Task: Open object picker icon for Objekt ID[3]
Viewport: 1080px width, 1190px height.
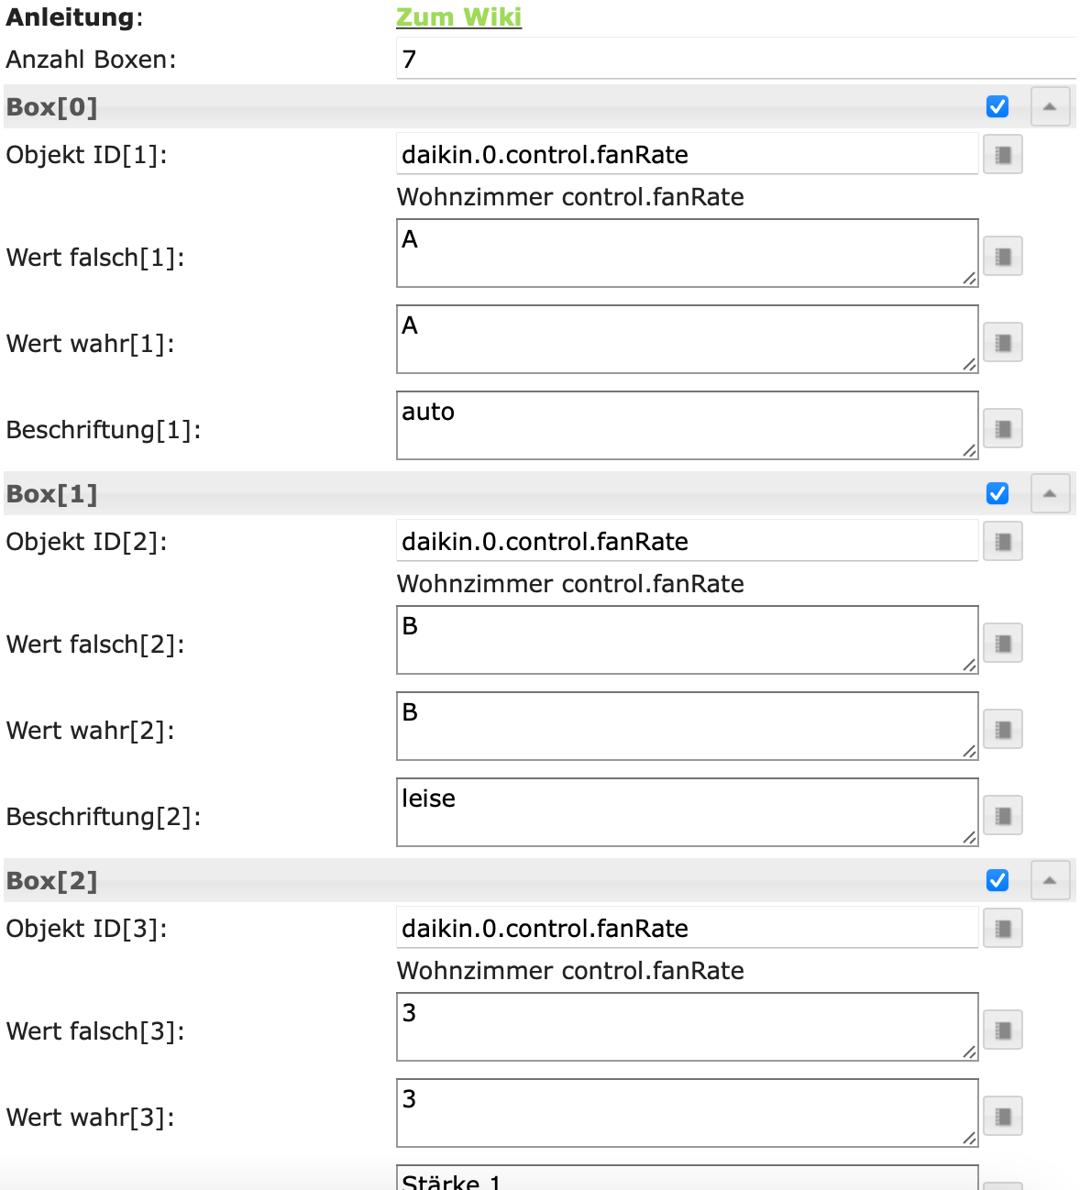Action: pyautogui.click(x=1003, y=929)
